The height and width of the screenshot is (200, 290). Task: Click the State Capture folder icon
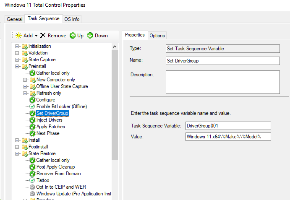pyautogui.click(x=25, y=60)
